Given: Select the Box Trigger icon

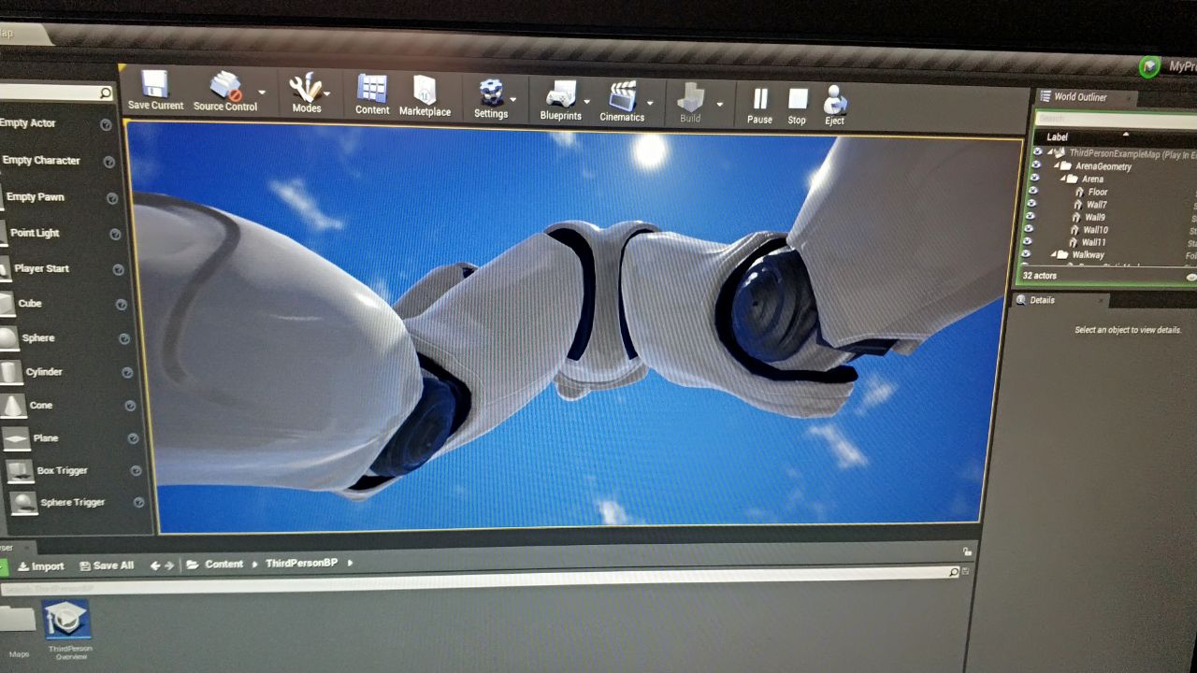Looking at the screenshot, I should [x=21, y=470].
